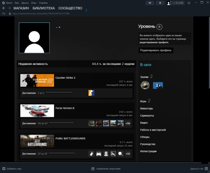Click Forza Horizon 6 achievements progress bar

pos(62,123)
